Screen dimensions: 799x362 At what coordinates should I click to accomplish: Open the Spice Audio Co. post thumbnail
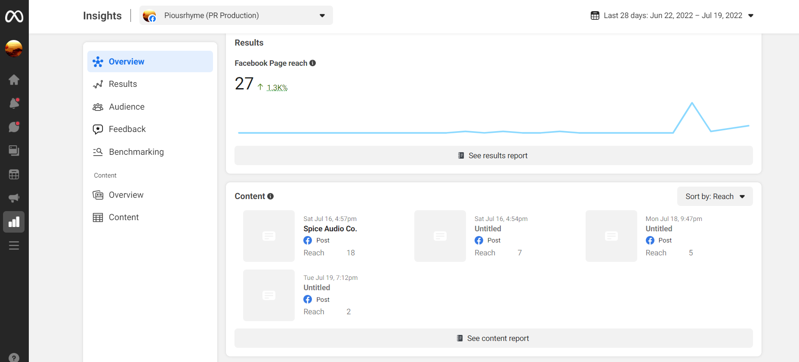pos(269,236)
